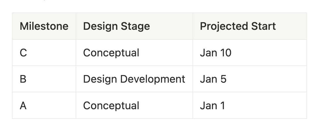Click the word Design in row B
This screenshot has height=132, width=320.
pos(100,79)
